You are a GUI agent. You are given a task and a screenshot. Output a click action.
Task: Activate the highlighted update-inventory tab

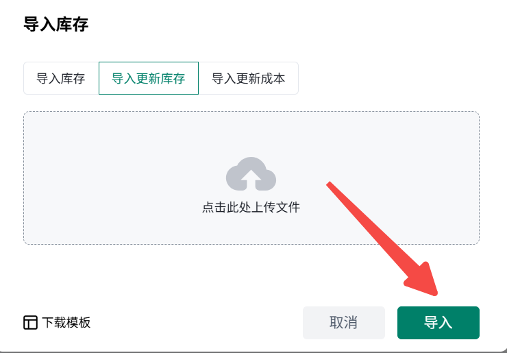pyautogui.click(x=149, y=78)
